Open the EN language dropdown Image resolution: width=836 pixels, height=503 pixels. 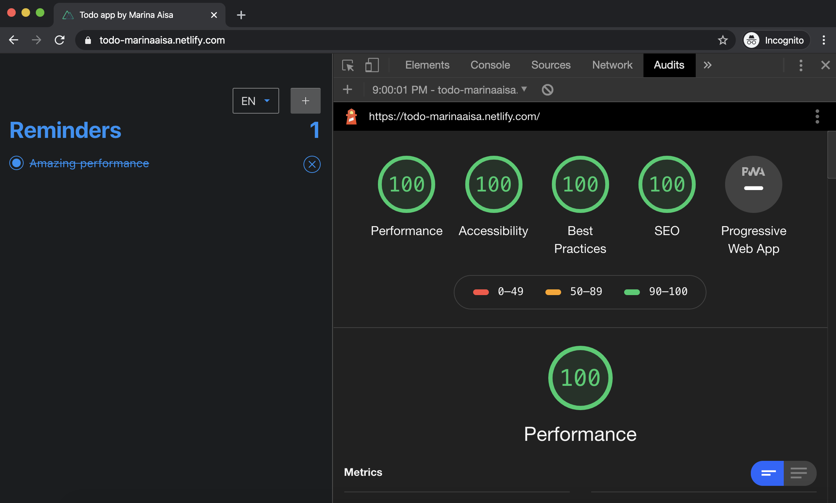[256, 101]
